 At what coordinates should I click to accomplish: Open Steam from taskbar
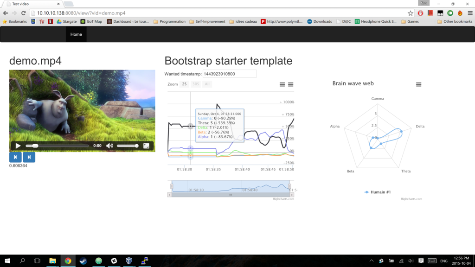83,261
